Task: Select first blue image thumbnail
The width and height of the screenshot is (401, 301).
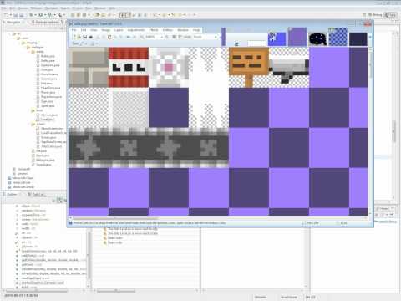Action: (277, 38)
